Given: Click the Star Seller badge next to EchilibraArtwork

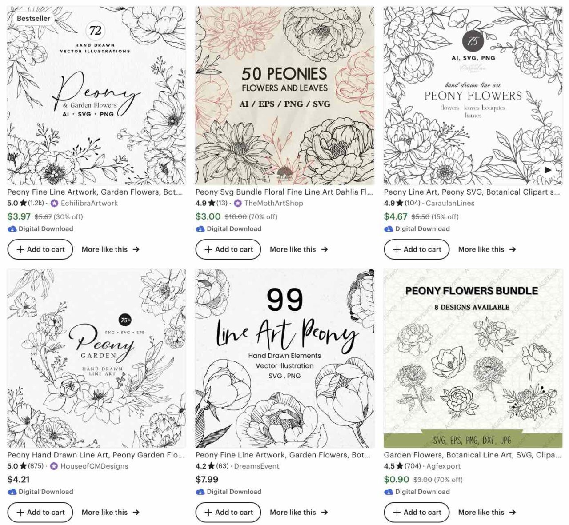Looking at the screenshot, I should (x=54, y=203).
